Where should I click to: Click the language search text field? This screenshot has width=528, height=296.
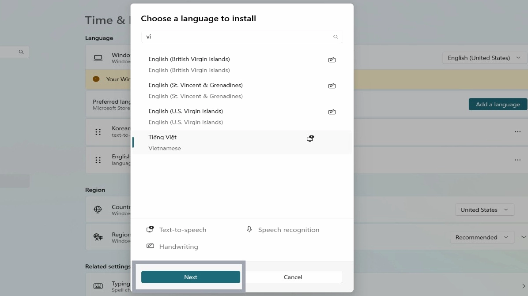coord(236,37)
